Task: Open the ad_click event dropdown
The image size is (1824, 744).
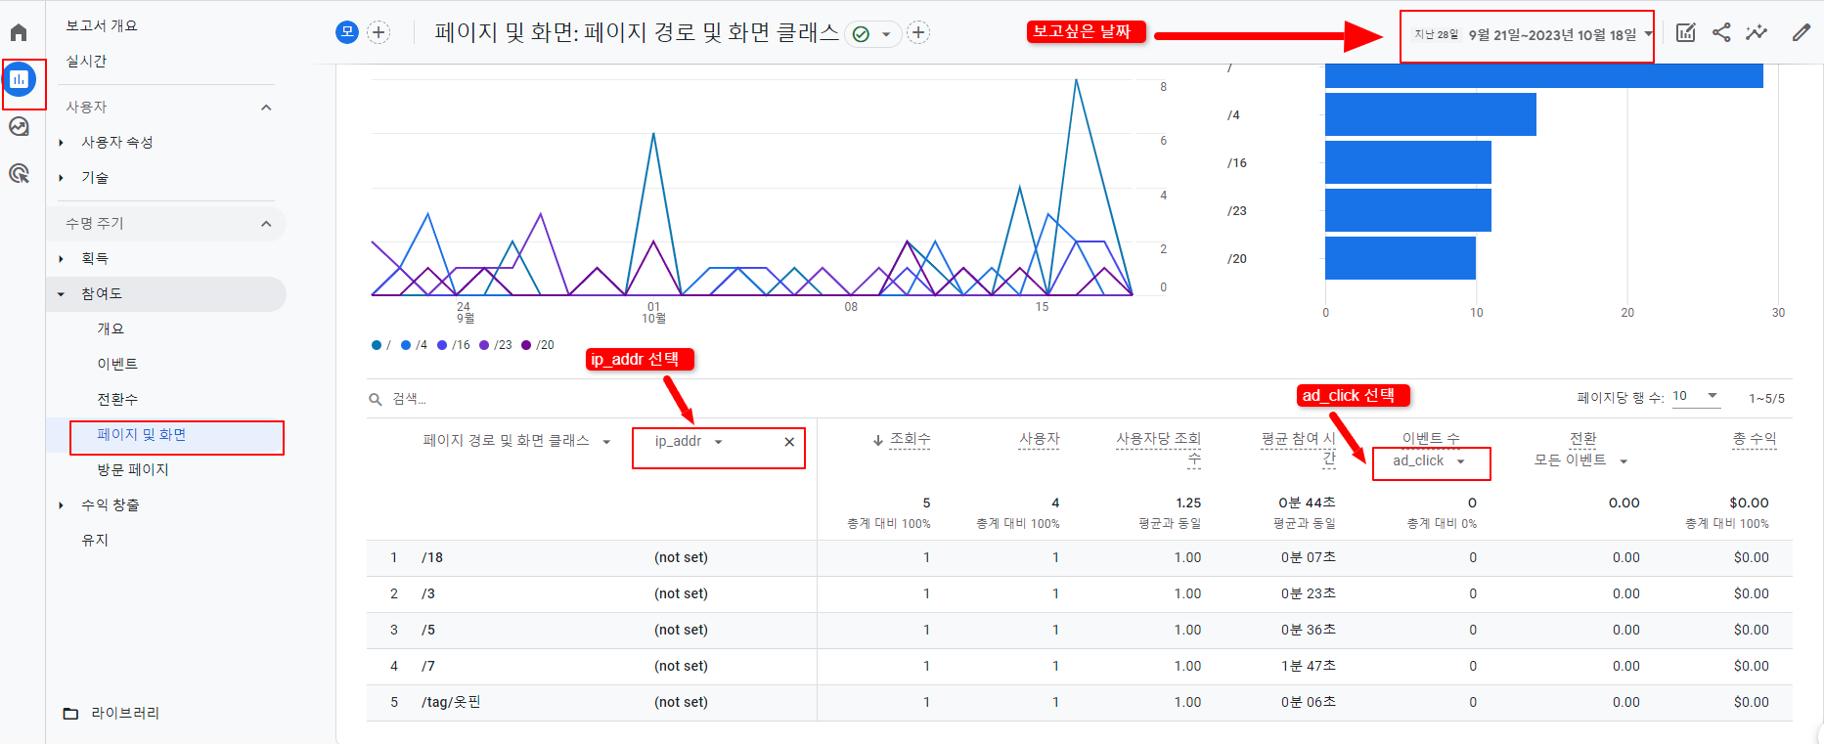Action: (x=1429, y=460)
